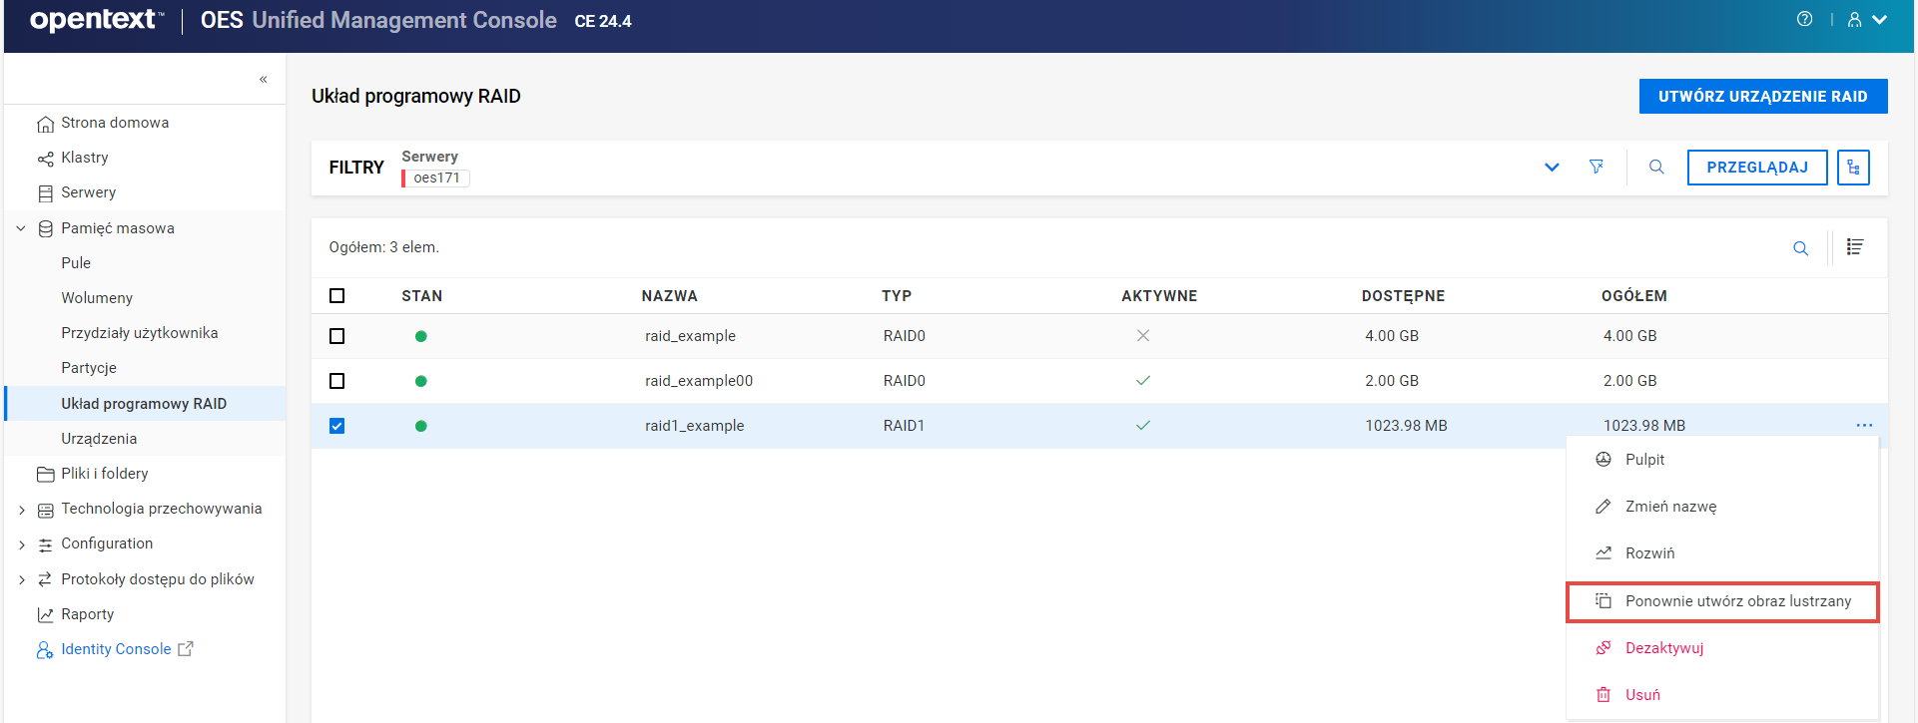Expand Technologia przechowywania tree item
Viewport: 1918px width, 723px height.
[x=22, y=510]
